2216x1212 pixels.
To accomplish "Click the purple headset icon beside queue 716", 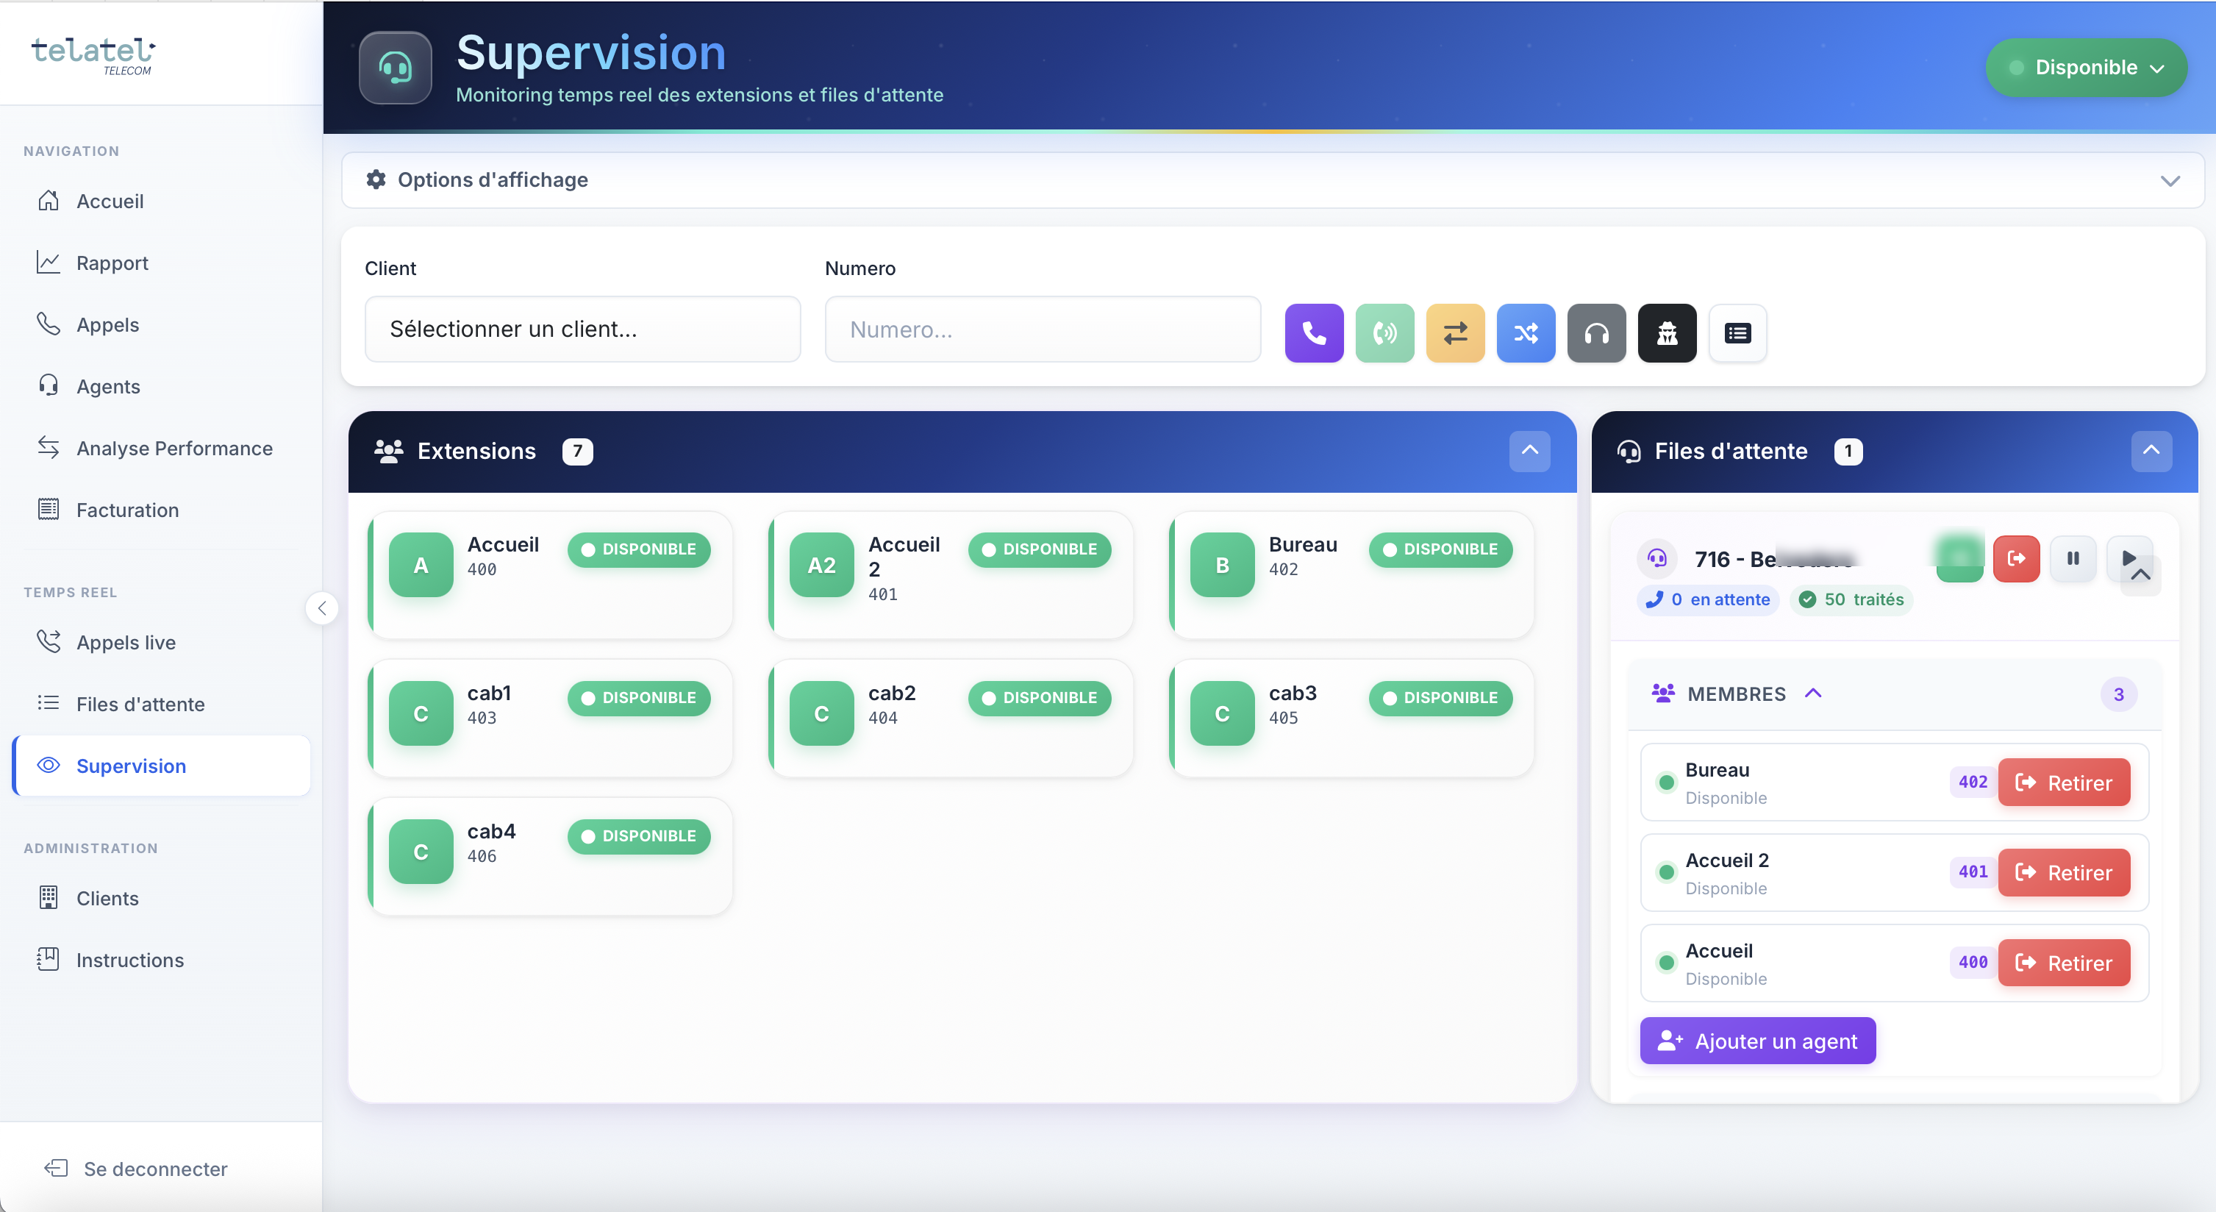I will (1656, 558).
